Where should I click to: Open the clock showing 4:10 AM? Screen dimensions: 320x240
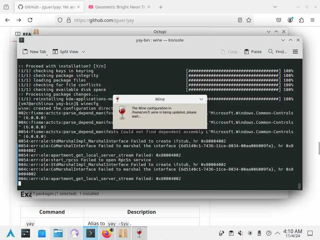coord(292,233)
